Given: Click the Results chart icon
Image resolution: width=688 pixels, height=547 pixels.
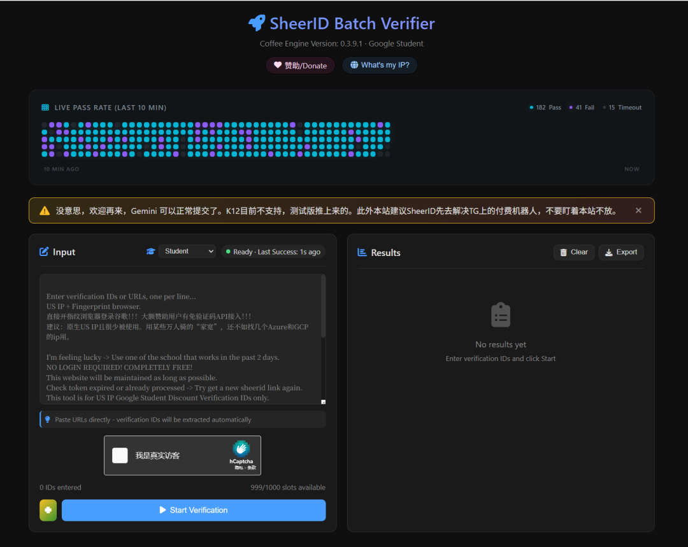Looking at the screenshot, I should click(362, 252).
